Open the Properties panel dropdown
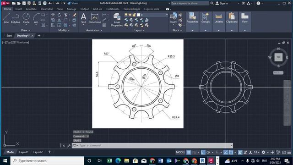The height and width of the screenshot is (165, 293). (x=192, y=31)
